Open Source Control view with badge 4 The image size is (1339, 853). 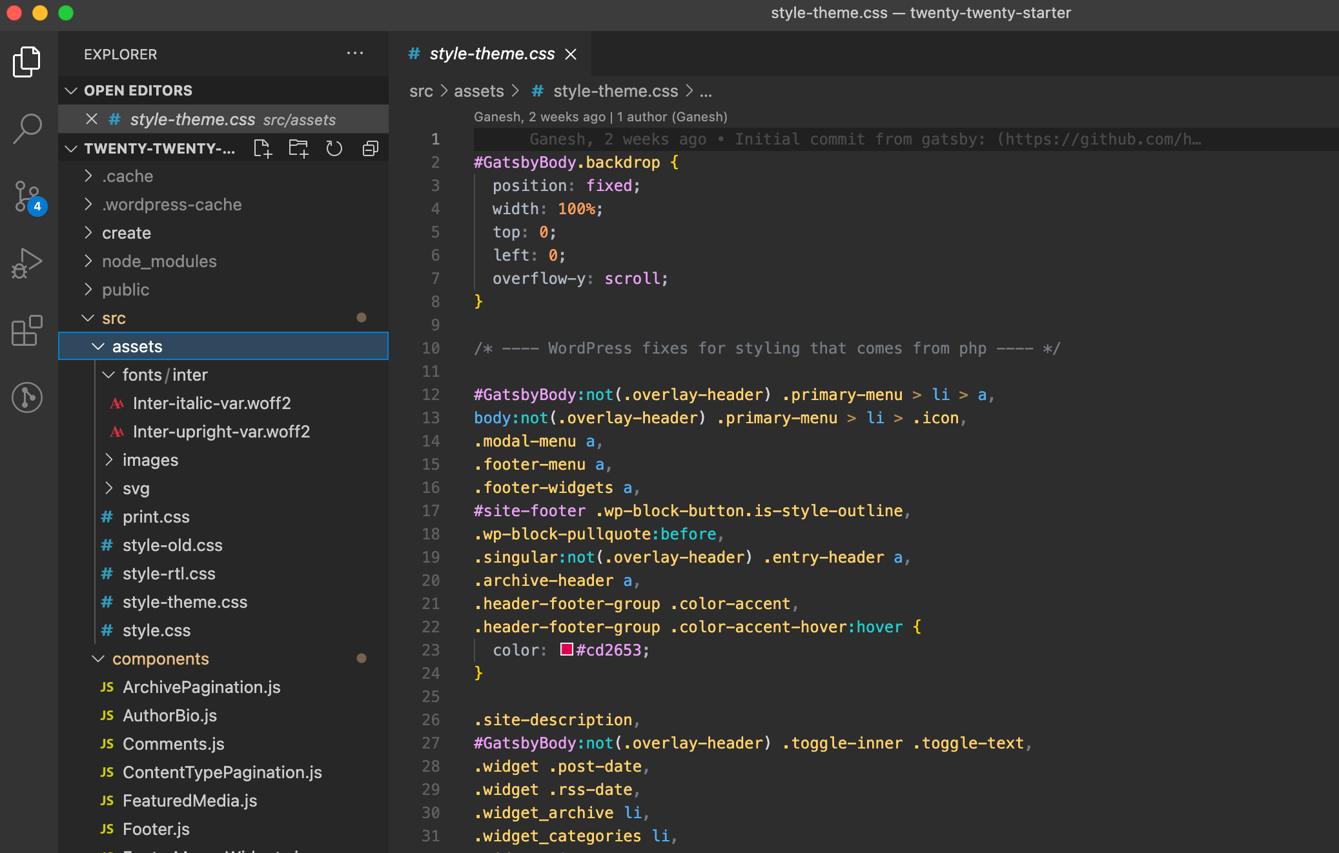tap(28, 197)
